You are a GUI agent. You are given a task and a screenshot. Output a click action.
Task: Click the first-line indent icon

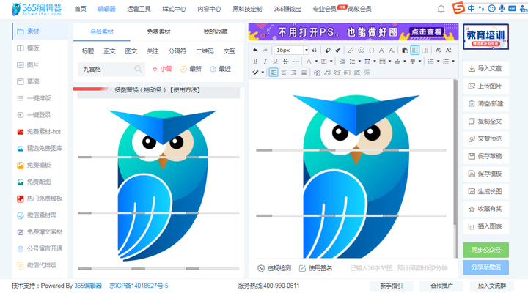pyautogui.click(x=342, y=62)
